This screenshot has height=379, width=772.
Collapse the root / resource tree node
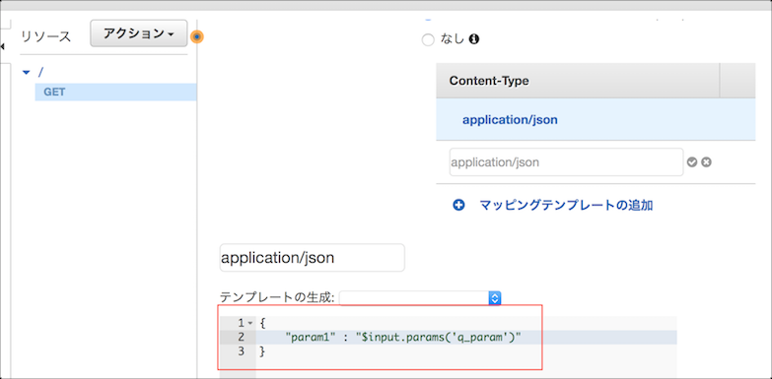[27, 73]
